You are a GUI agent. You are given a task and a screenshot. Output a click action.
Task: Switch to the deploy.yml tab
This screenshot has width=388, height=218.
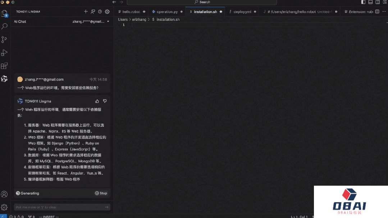coord(242,11)
